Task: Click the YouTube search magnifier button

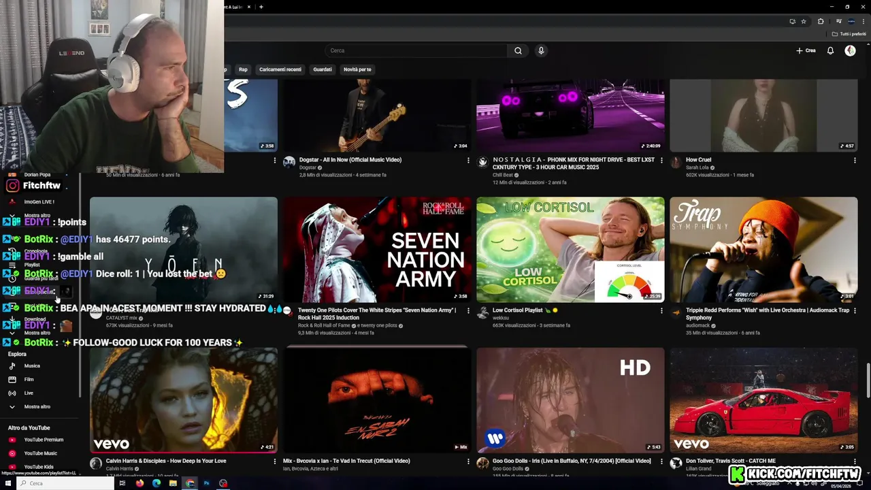Action: coord(518,50)
